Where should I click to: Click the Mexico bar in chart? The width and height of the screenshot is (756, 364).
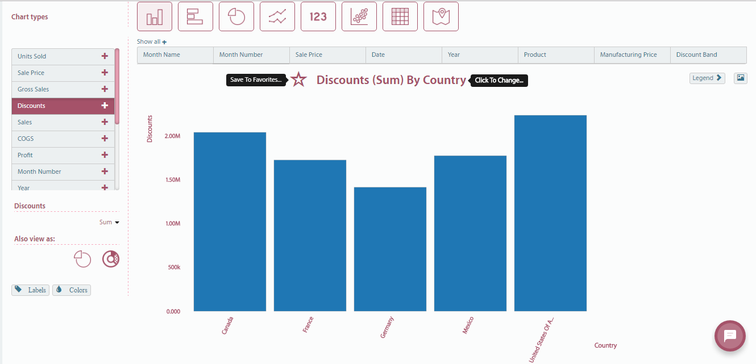coord(470,233)
